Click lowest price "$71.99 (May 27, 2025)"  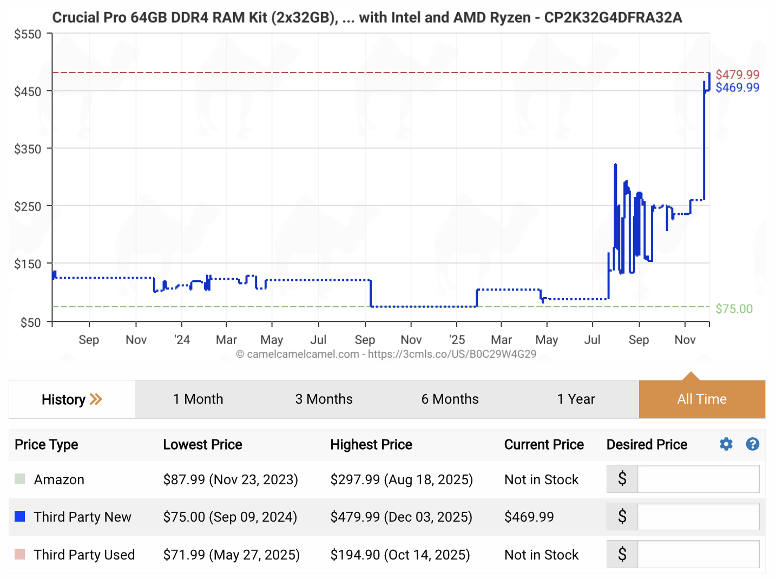231,555
